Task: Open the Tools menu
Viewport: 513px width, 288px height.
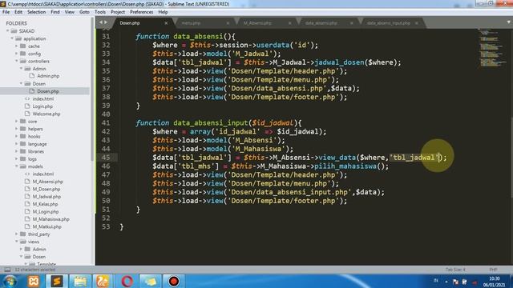Action: click(x=100, y=12)
